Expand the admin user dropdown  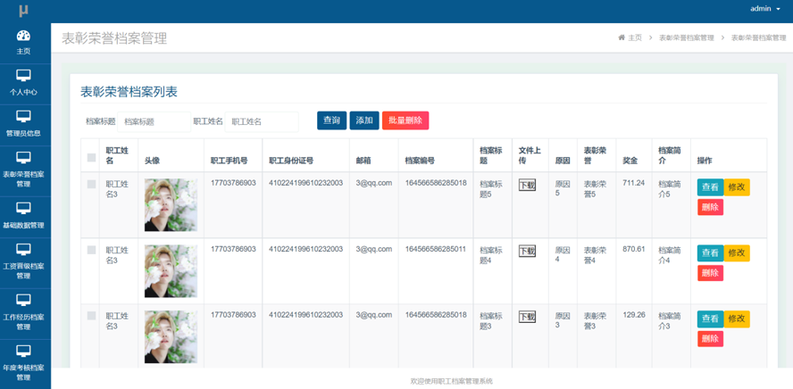pyautogui.click(x=765, y=9)
